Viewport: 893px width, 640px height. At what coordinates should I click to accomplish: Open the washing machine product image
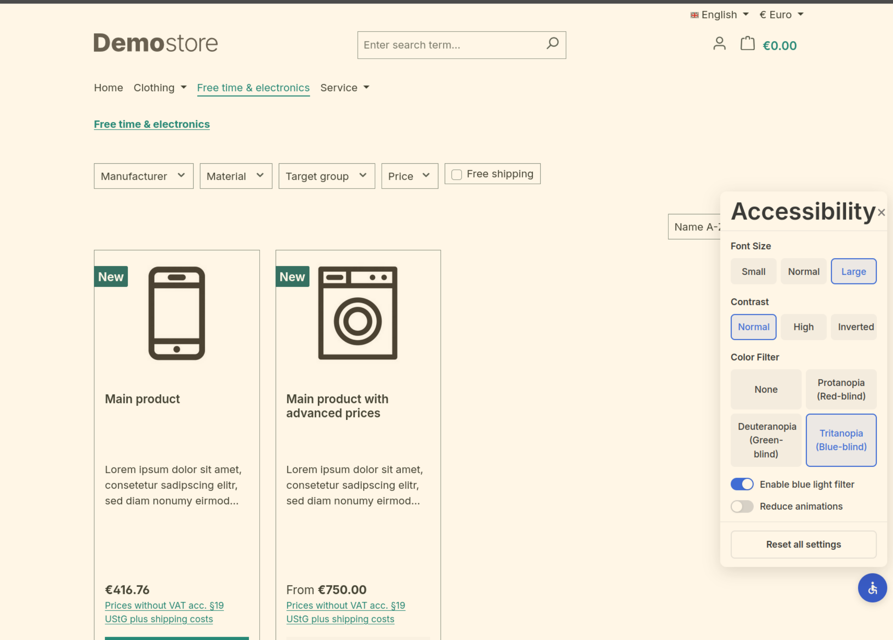click(357, 313)
